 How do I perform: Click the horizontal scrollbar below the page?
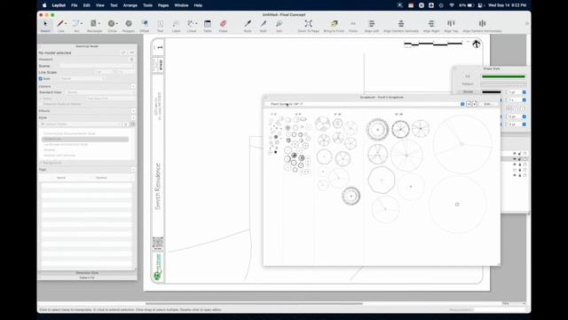tap(254, 304)
